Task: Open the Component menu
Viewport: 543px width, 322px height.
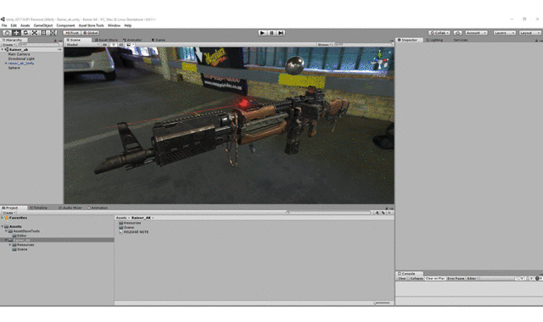Action: (65, 25)
